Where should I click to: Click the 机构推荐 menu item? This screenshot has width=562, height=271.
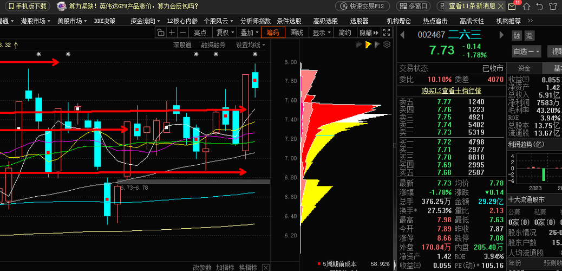tap(508, 21)
